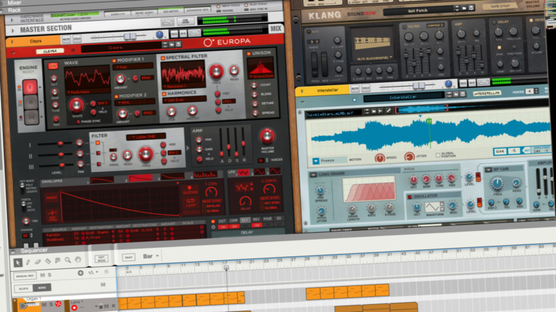Select the Mute tool in Sequencer toolbar
The image size is (556, 312).
coord(58,260)
